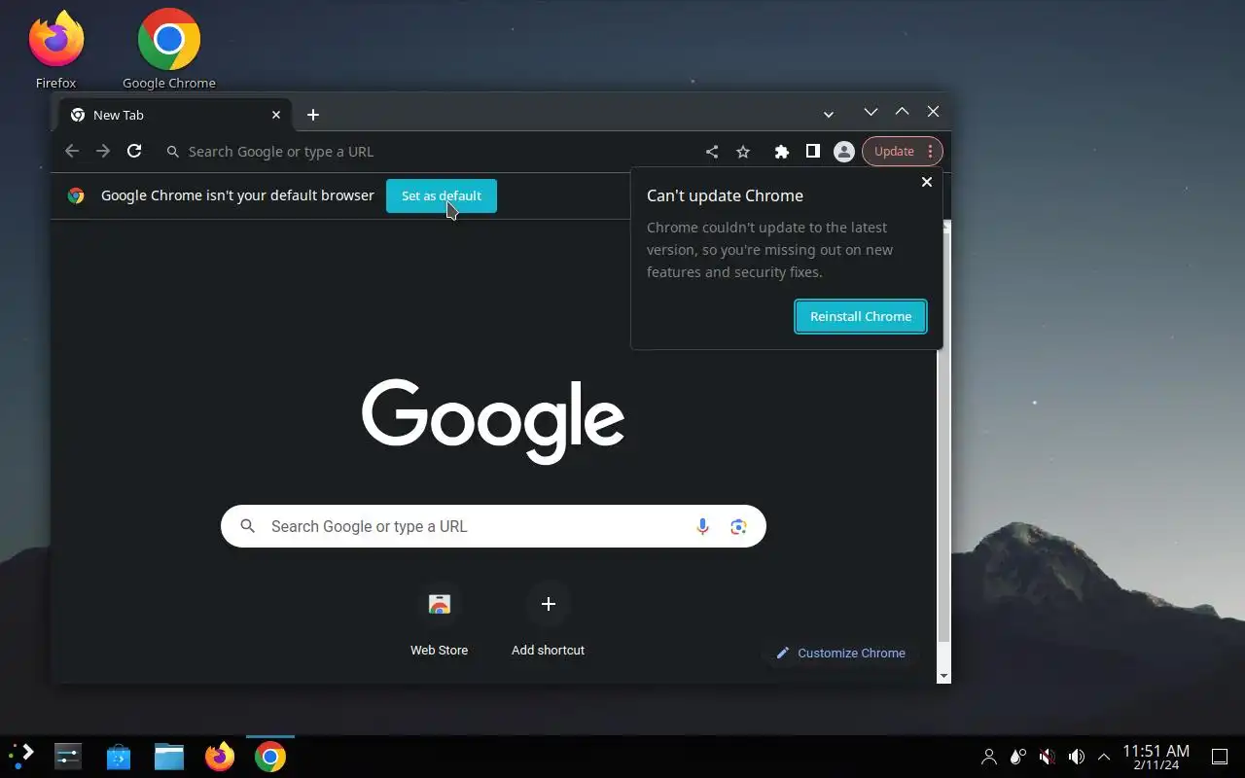The height and width of the screenshot is (778, 1245).
Task: Expand hidden system tray icons
Action: [x=1104, y=757]
